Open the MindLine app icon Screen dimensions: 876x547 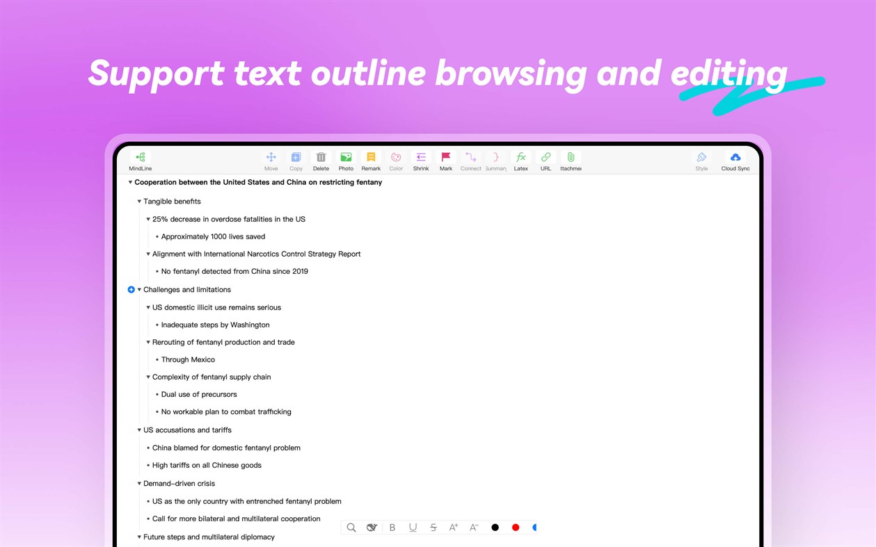click(139, 158)
